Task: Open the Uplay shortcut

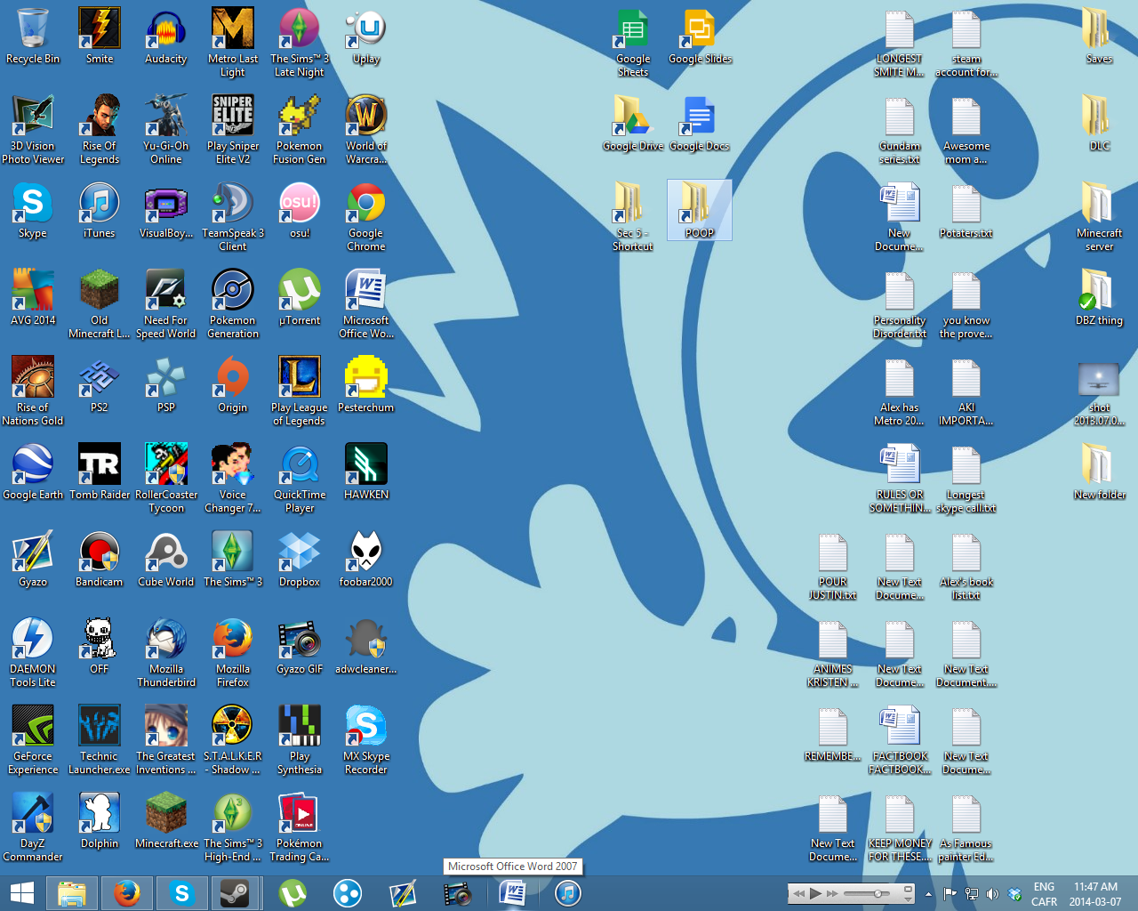Action: [x=366, y=36]
